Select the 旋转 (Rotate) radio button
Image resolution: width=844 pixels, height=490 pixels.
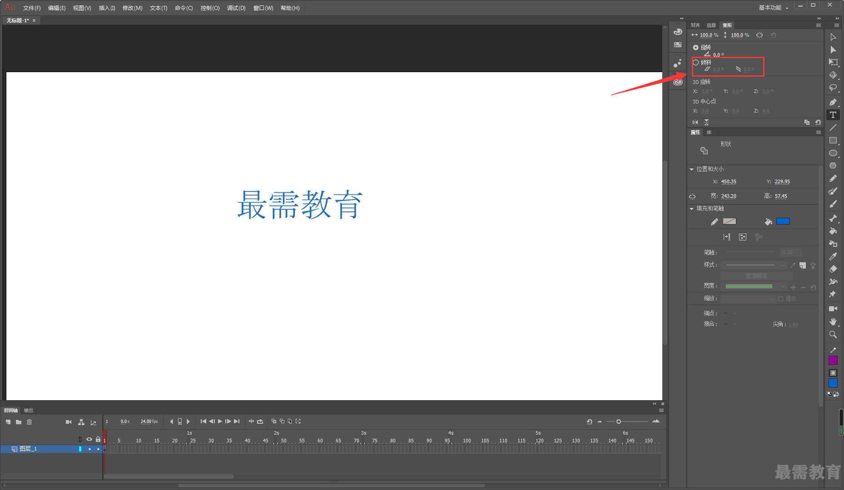coord(696,48)
